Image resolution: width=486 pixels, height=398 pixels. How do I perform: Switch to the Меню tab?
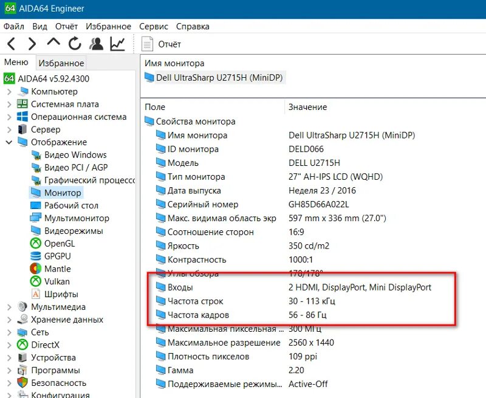click(16, 63)
